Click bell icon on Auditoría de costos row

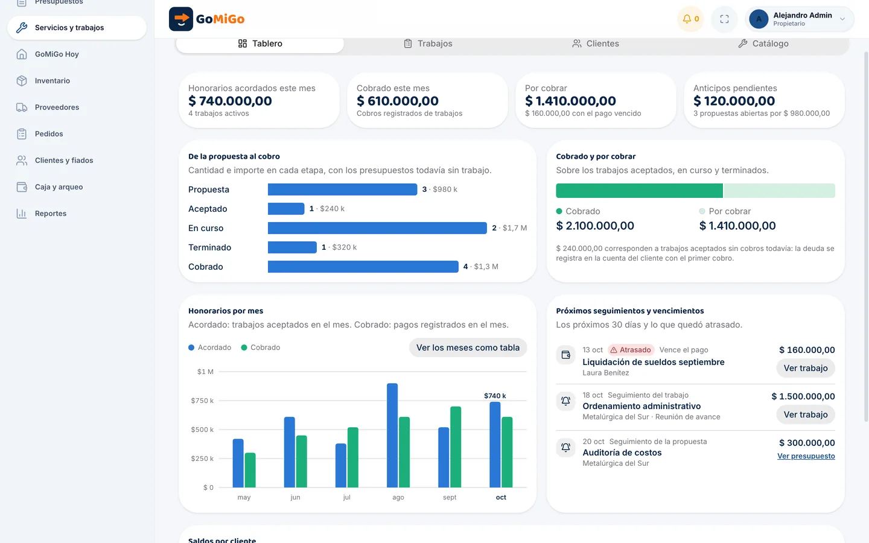565,447
